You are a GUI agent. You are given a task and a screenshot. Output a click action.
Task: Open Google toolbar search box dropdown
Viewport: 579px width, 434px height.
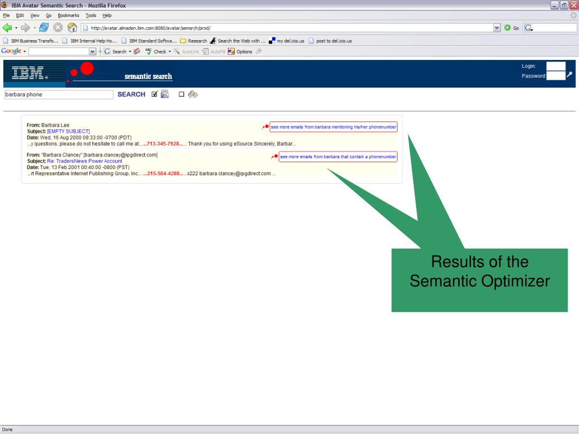92,51
